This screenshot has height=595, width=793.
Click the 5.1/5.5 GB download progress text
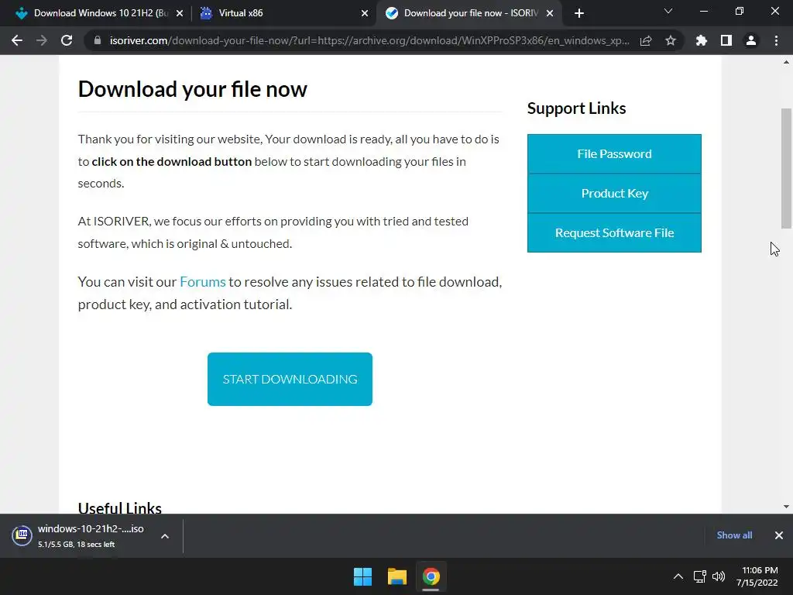pos(77,545)
